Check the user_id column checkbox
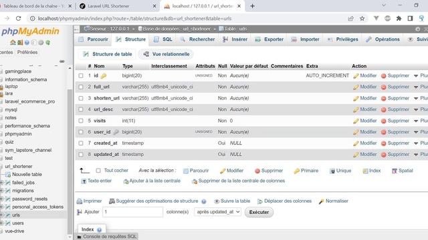This screenshot has height=240, width=428. click(81, 132)
